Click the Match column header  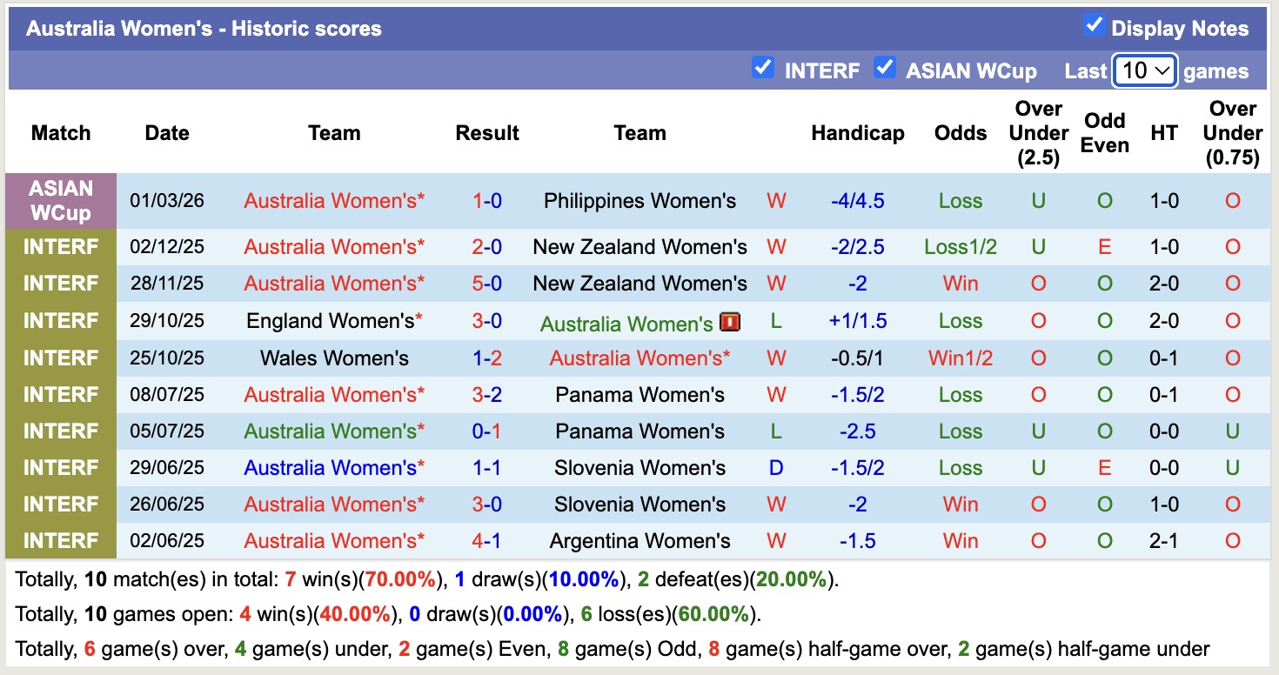coord(58,132)
